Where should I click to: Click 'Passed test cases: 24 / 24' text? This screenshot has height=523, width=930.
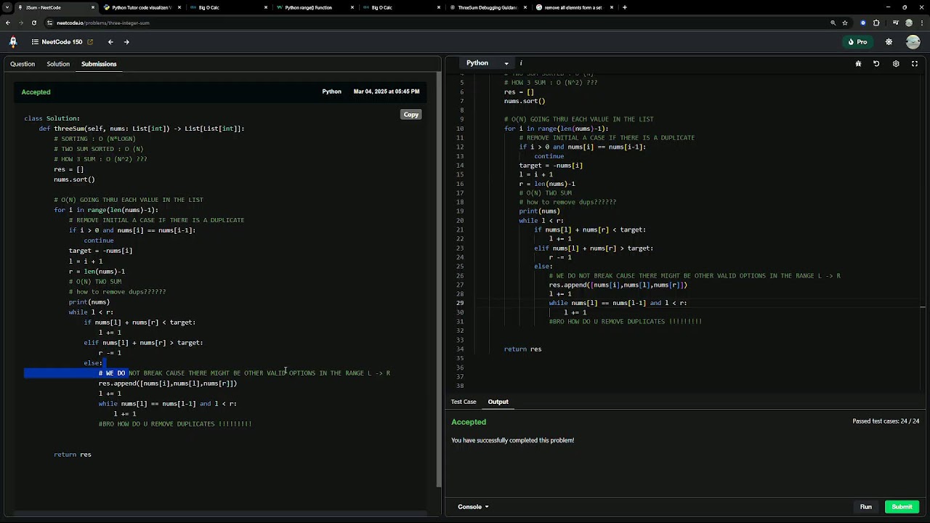click(x=886, y=421)
